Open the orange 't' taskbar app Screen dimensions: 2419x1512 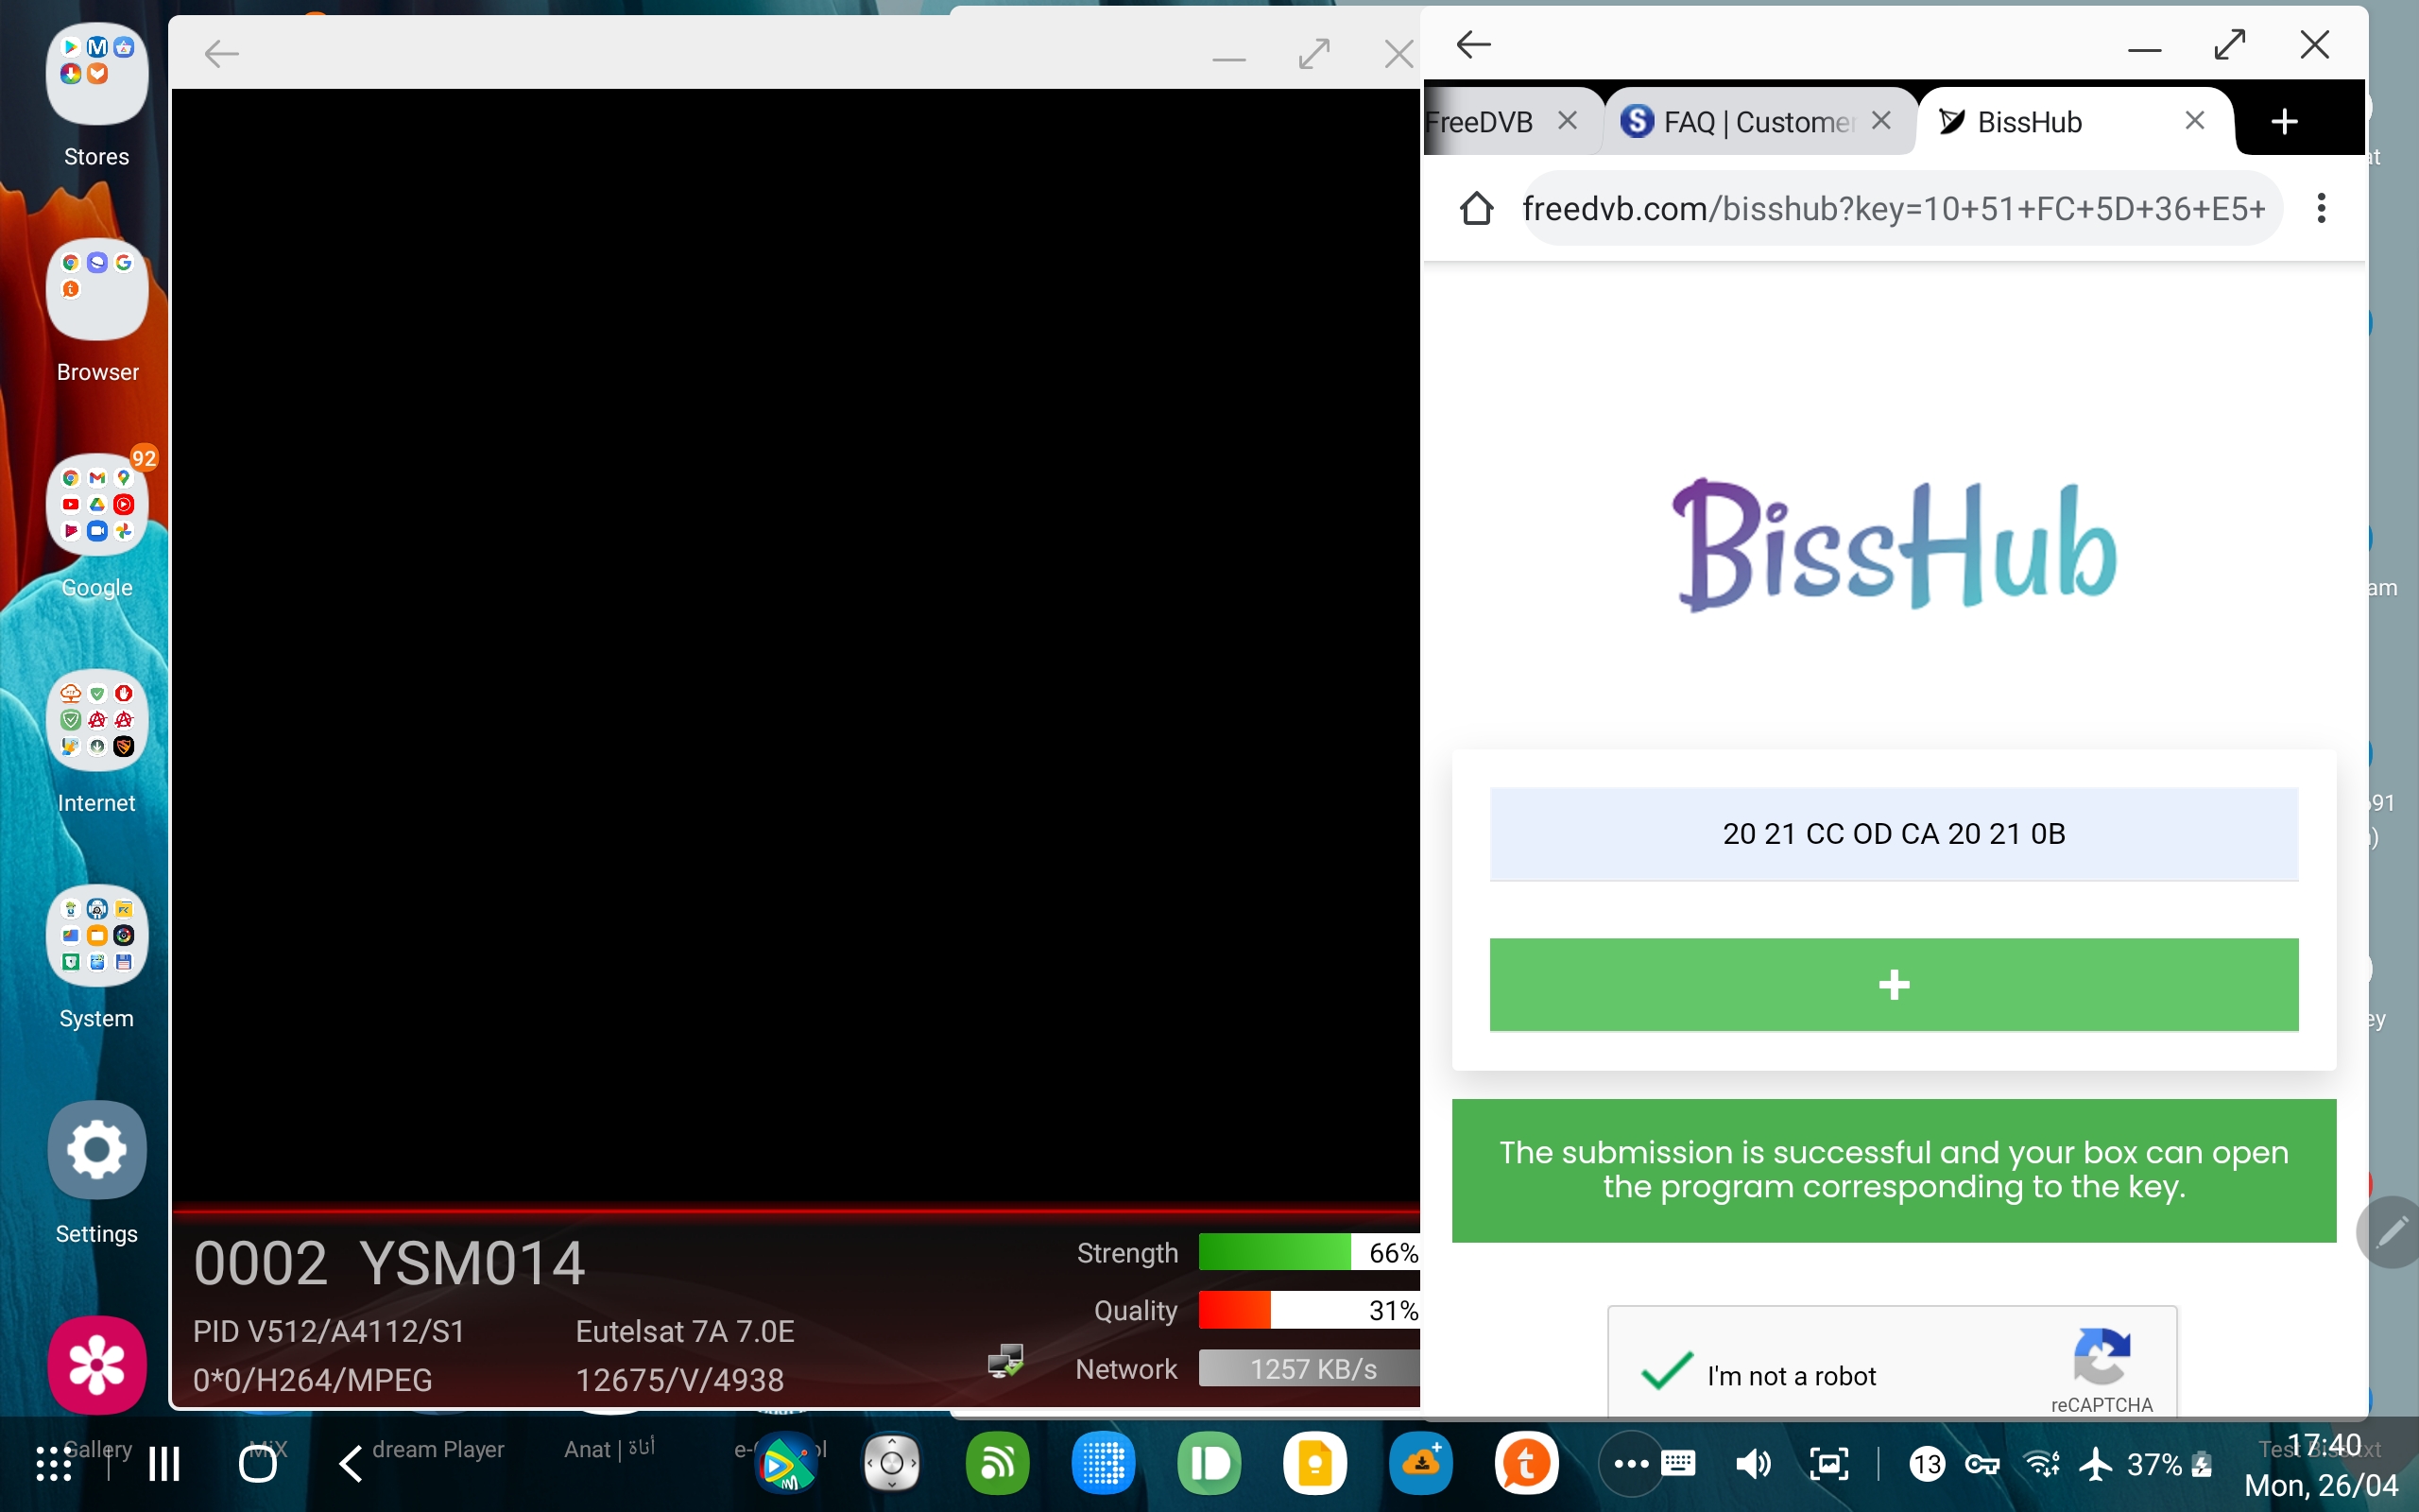(x=1526, y=1464)
